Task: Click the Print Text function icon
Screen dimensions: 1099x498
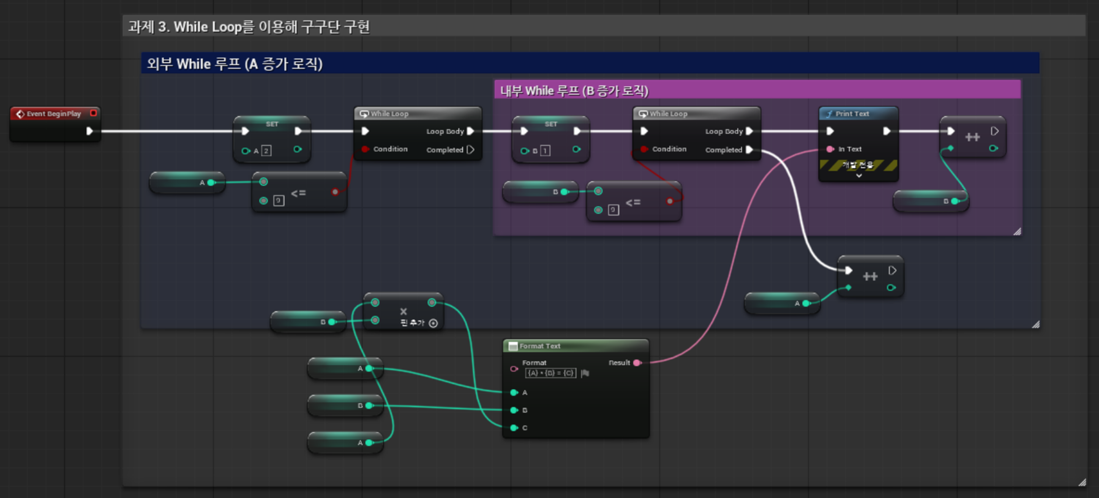Action: pyautogui.click(x=829, y=114)
